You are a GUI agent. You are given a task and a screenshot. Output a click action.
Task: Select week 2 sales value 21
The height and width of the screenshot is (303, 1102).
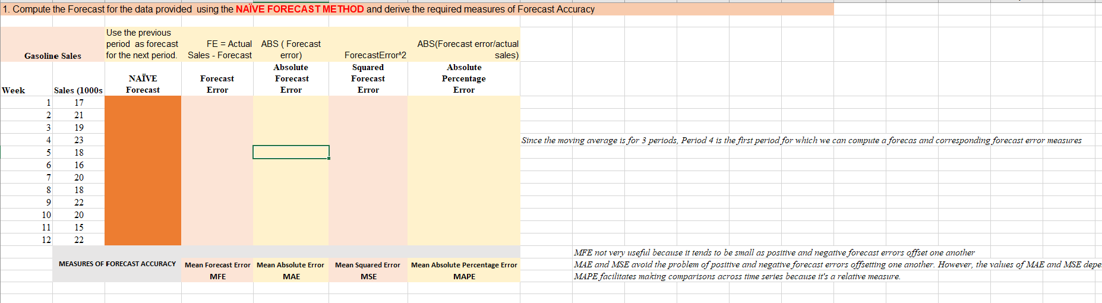(78, 115)
